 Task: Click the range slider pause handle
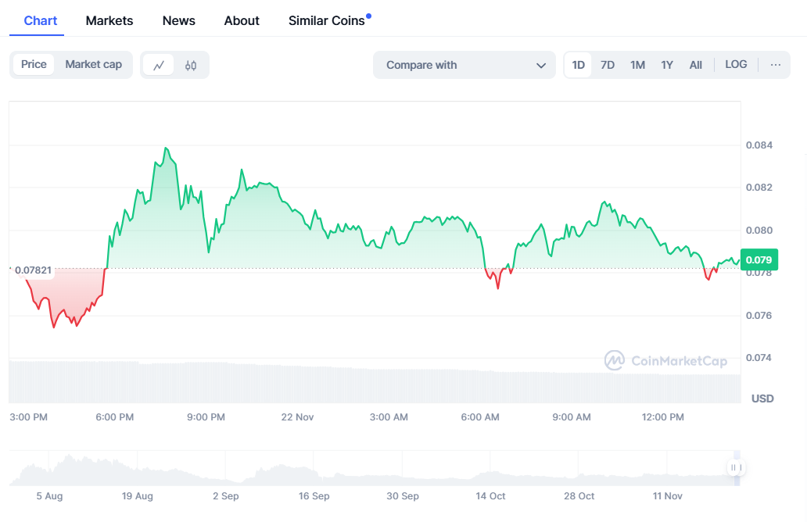[x=735, y=467]
